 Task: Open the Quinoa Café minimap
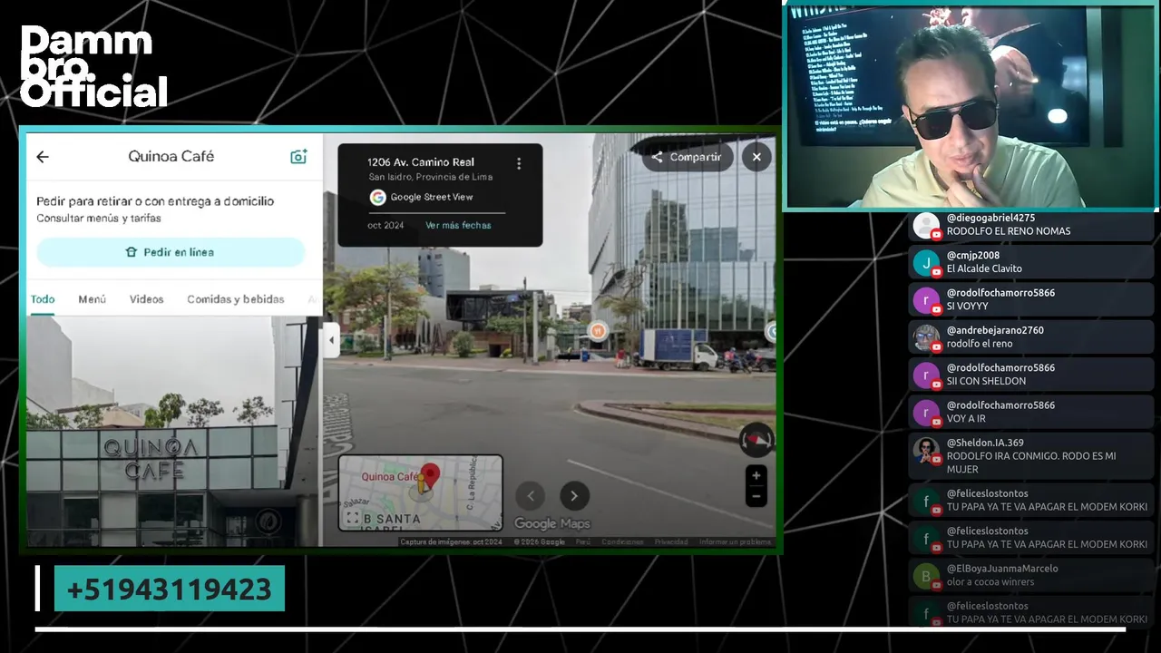[420, 492]
